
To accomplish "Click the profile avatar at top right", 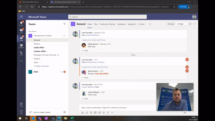I will [x=194, y=17].
